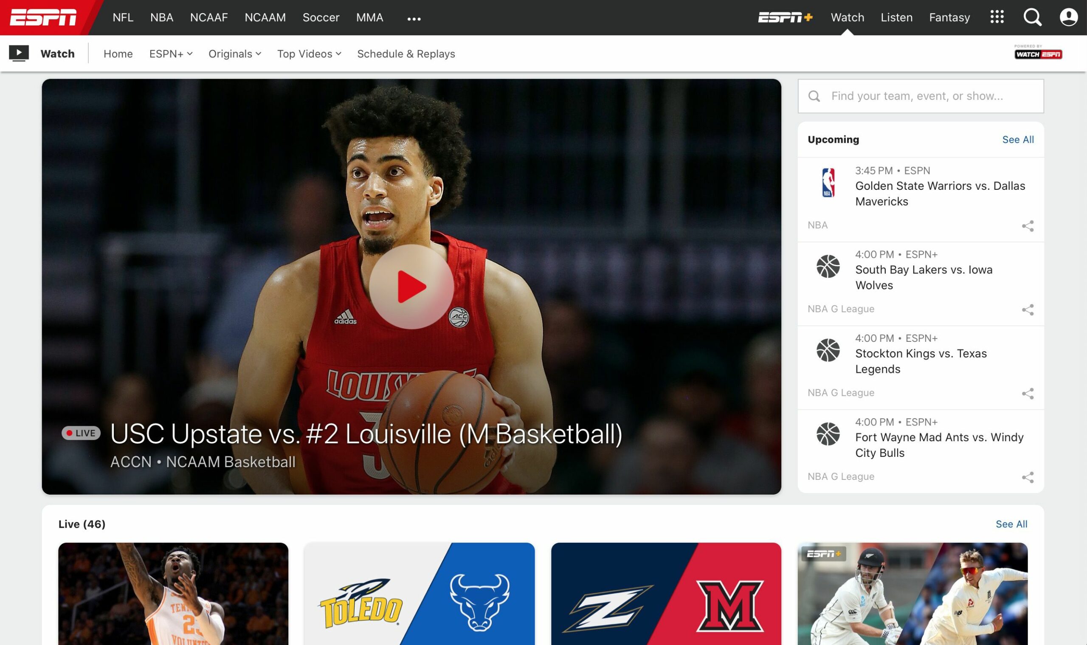Image resolution: width=1087 pixels, height=645 pixels.
Task: Click basketball icon for Stockton Kings game
Action: click(828, 350)
